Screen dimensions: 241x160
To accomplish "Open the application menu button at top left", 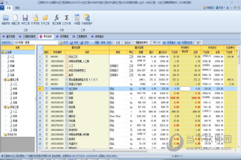I will point(2,8).
